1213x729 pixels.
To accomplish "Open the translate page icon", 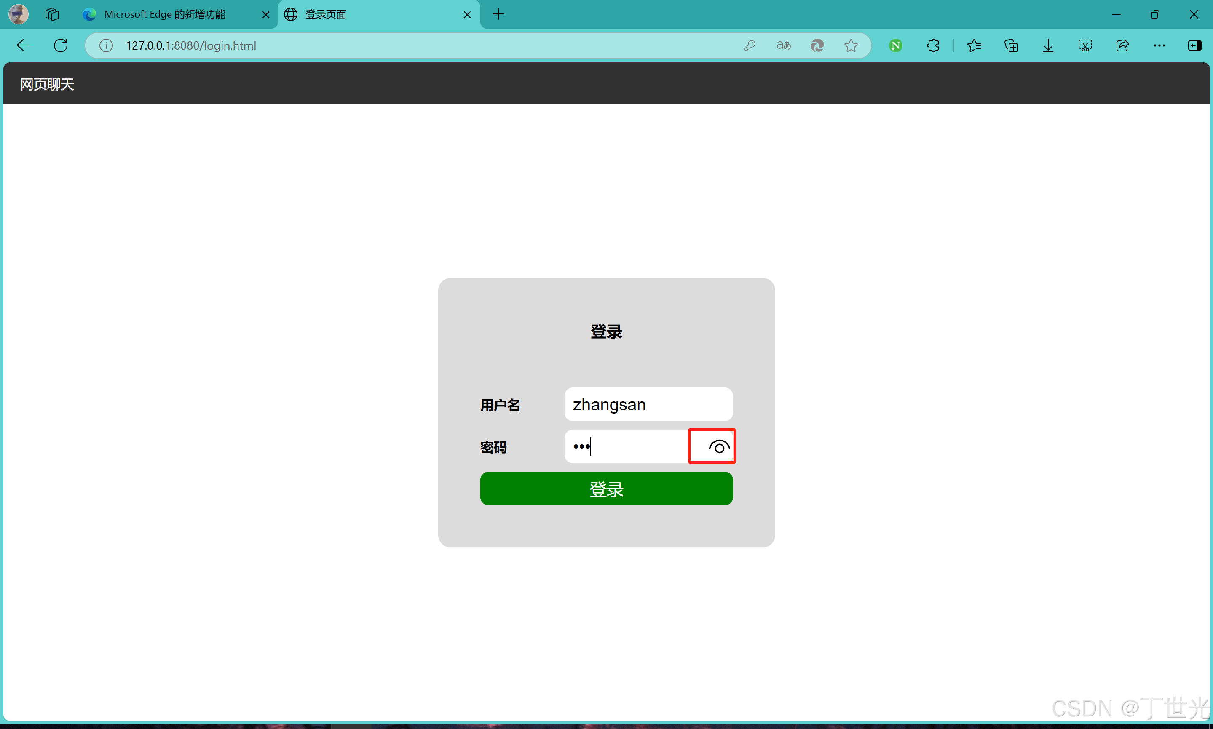I will coord(784,45).
